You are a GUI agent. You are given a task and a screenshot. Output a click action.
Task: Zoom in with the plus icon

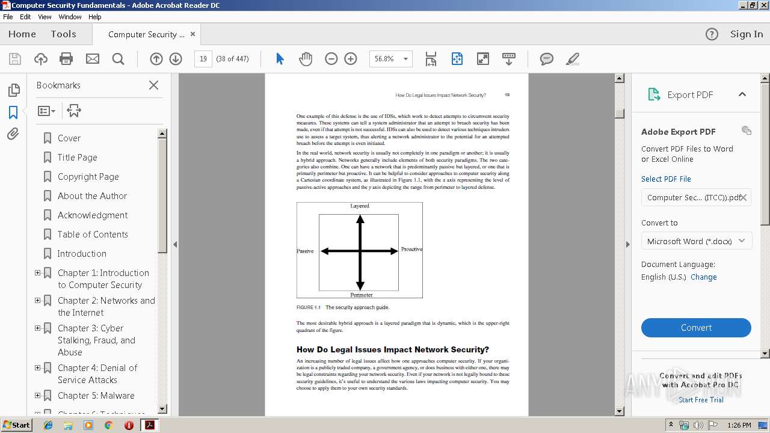pos(351,59)
